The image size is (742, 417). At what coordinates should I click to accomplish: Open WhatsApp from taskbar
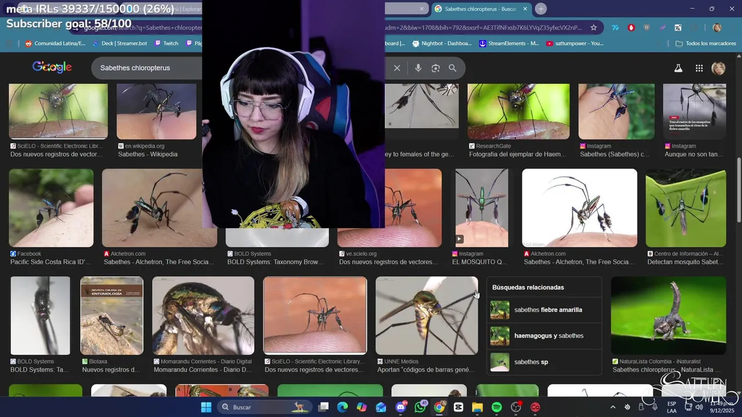[x=420, y=407]
